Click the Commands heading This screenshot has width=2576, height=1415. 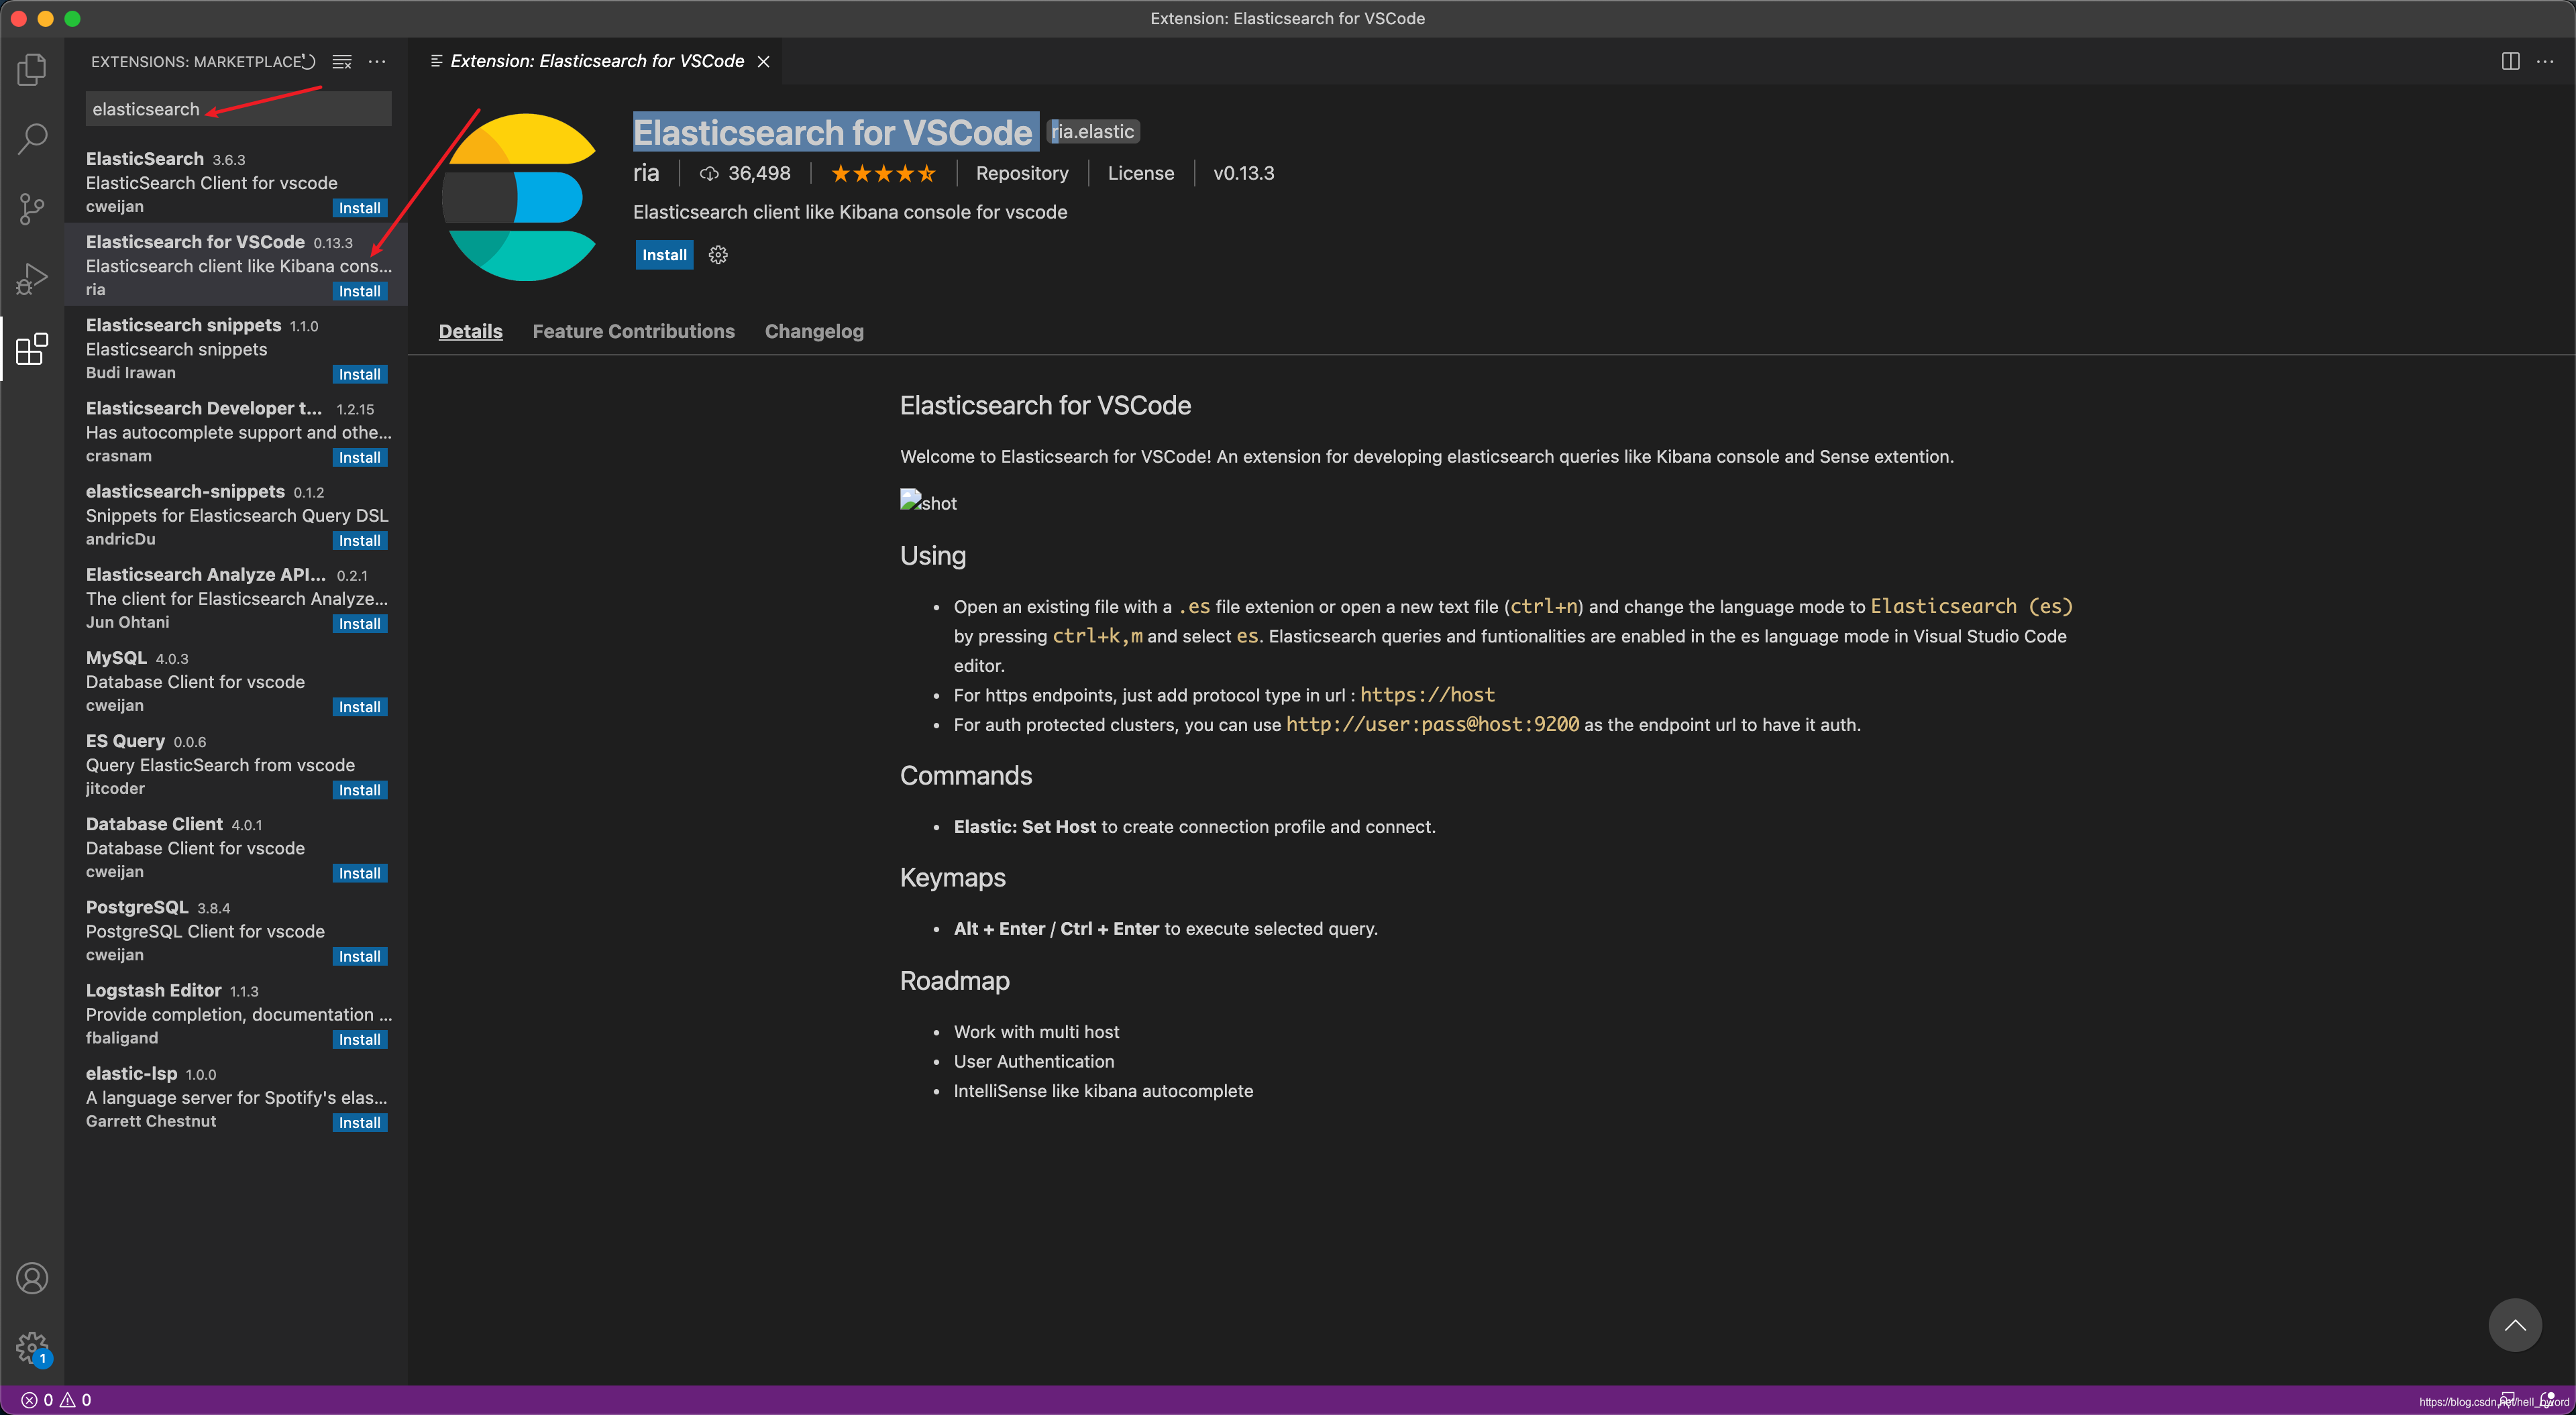tap(965, 776)
